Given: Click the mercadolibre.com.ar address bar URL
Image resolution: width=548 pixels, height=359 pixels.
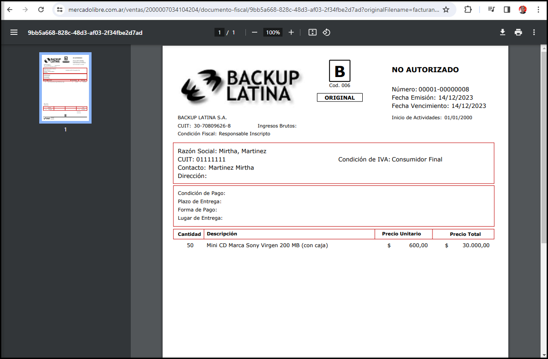Looking at the screenshot, I should [x=253, y=10].
